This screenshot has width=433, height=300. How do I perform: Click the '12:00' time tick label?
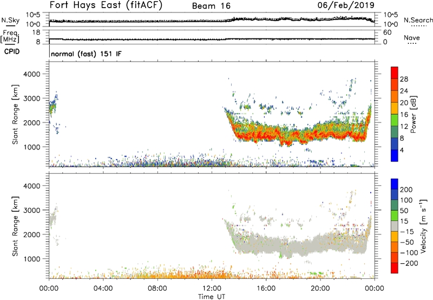(212, 289)
